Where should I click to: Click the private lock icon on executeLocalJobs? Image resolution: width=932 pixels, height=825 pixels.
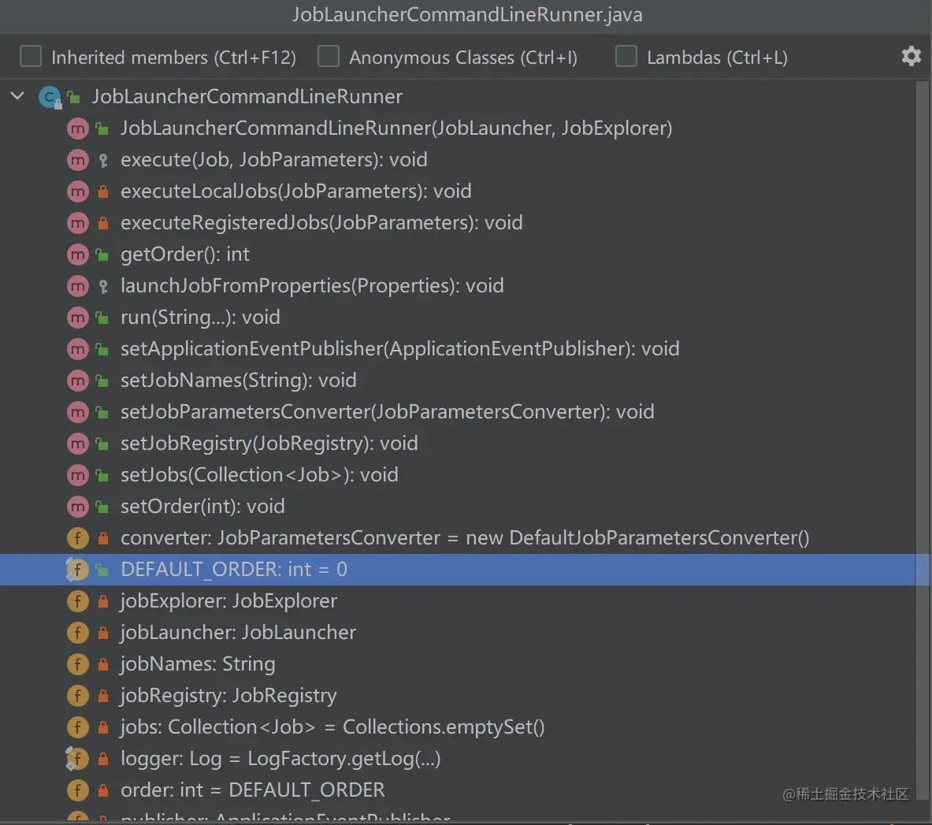point(103,191)
